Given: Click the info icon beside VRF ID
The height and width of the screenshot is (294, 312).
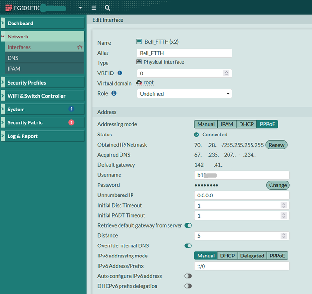Looking at the screenshot, I should coord(120,73).
